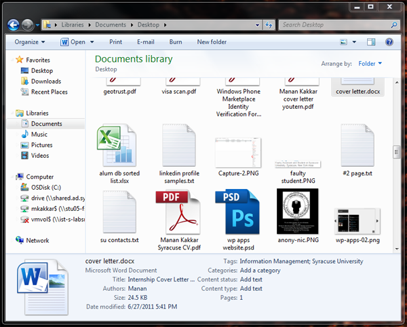This screenshot has width=407, height=327.
Task: Click Add a category in details pane
Action: [260, 271]
